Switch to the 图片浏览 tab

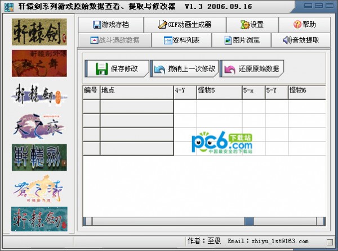click(x=242, y=40)
